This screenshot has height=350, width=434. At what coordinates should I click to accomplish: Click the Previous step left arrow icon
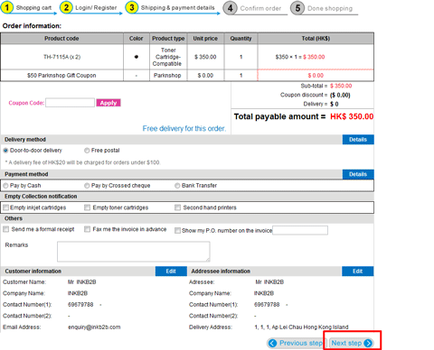coord(272,343)
